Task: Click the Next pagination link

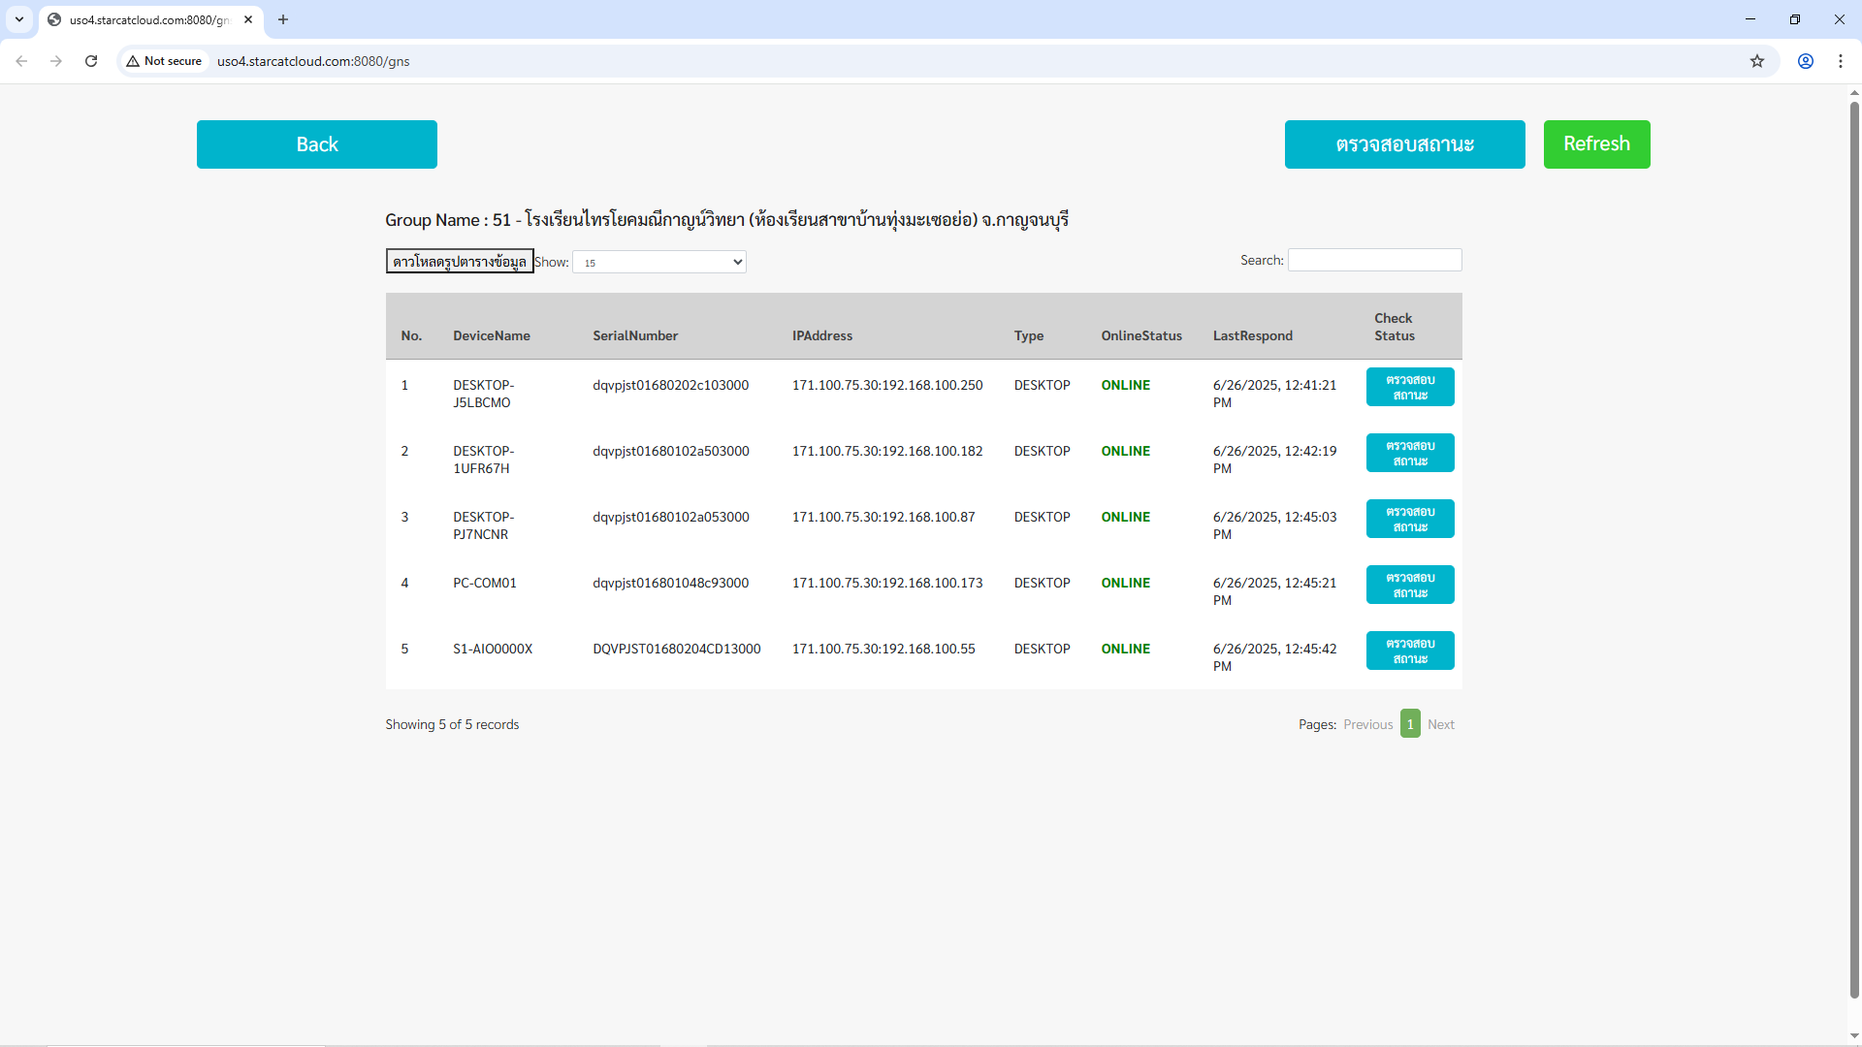Action: pos(1441,724)
